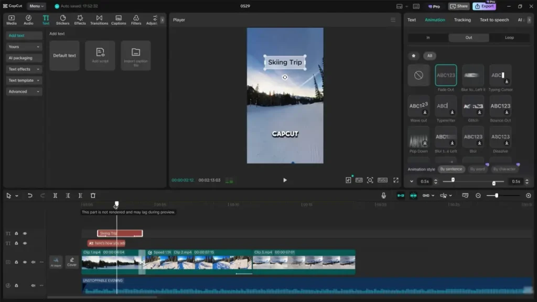Open fullscreen preview in Player

[x=396, y=180]
